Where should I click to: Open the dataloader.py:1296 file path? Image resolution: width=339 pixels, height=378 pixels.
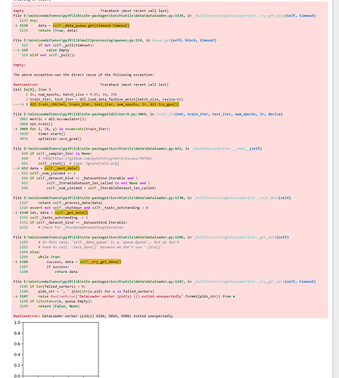(98, 237)
